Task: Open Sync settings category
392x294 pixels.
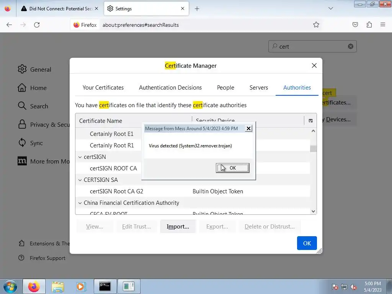Action: (x=31, y=143)
